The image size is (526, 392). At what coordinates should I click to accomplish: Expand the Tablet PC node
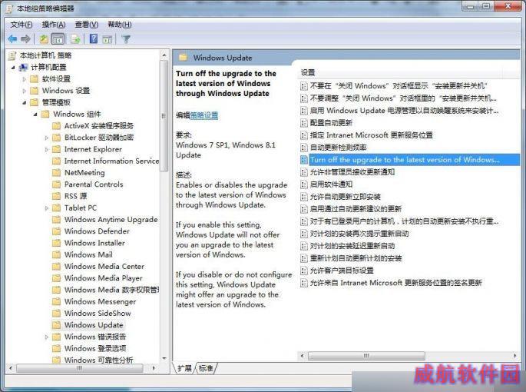[x=47, y=208]
